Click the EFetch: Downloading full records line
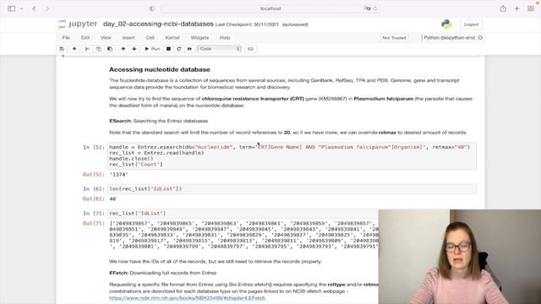 (163, 273)
